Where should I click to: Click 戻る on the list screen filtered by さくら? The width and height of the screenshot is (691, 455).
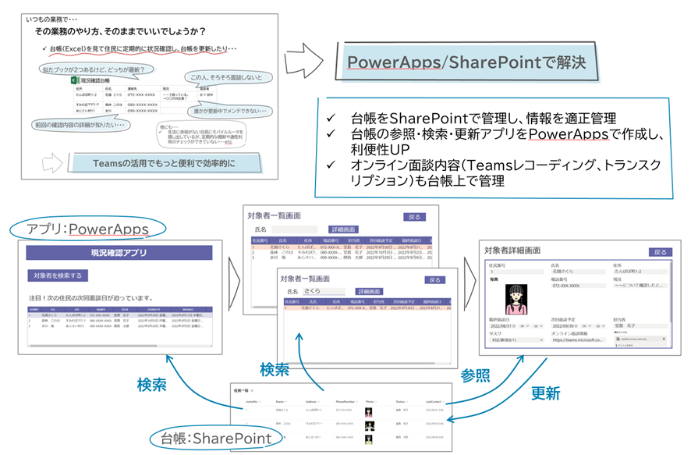click(434, 280)
